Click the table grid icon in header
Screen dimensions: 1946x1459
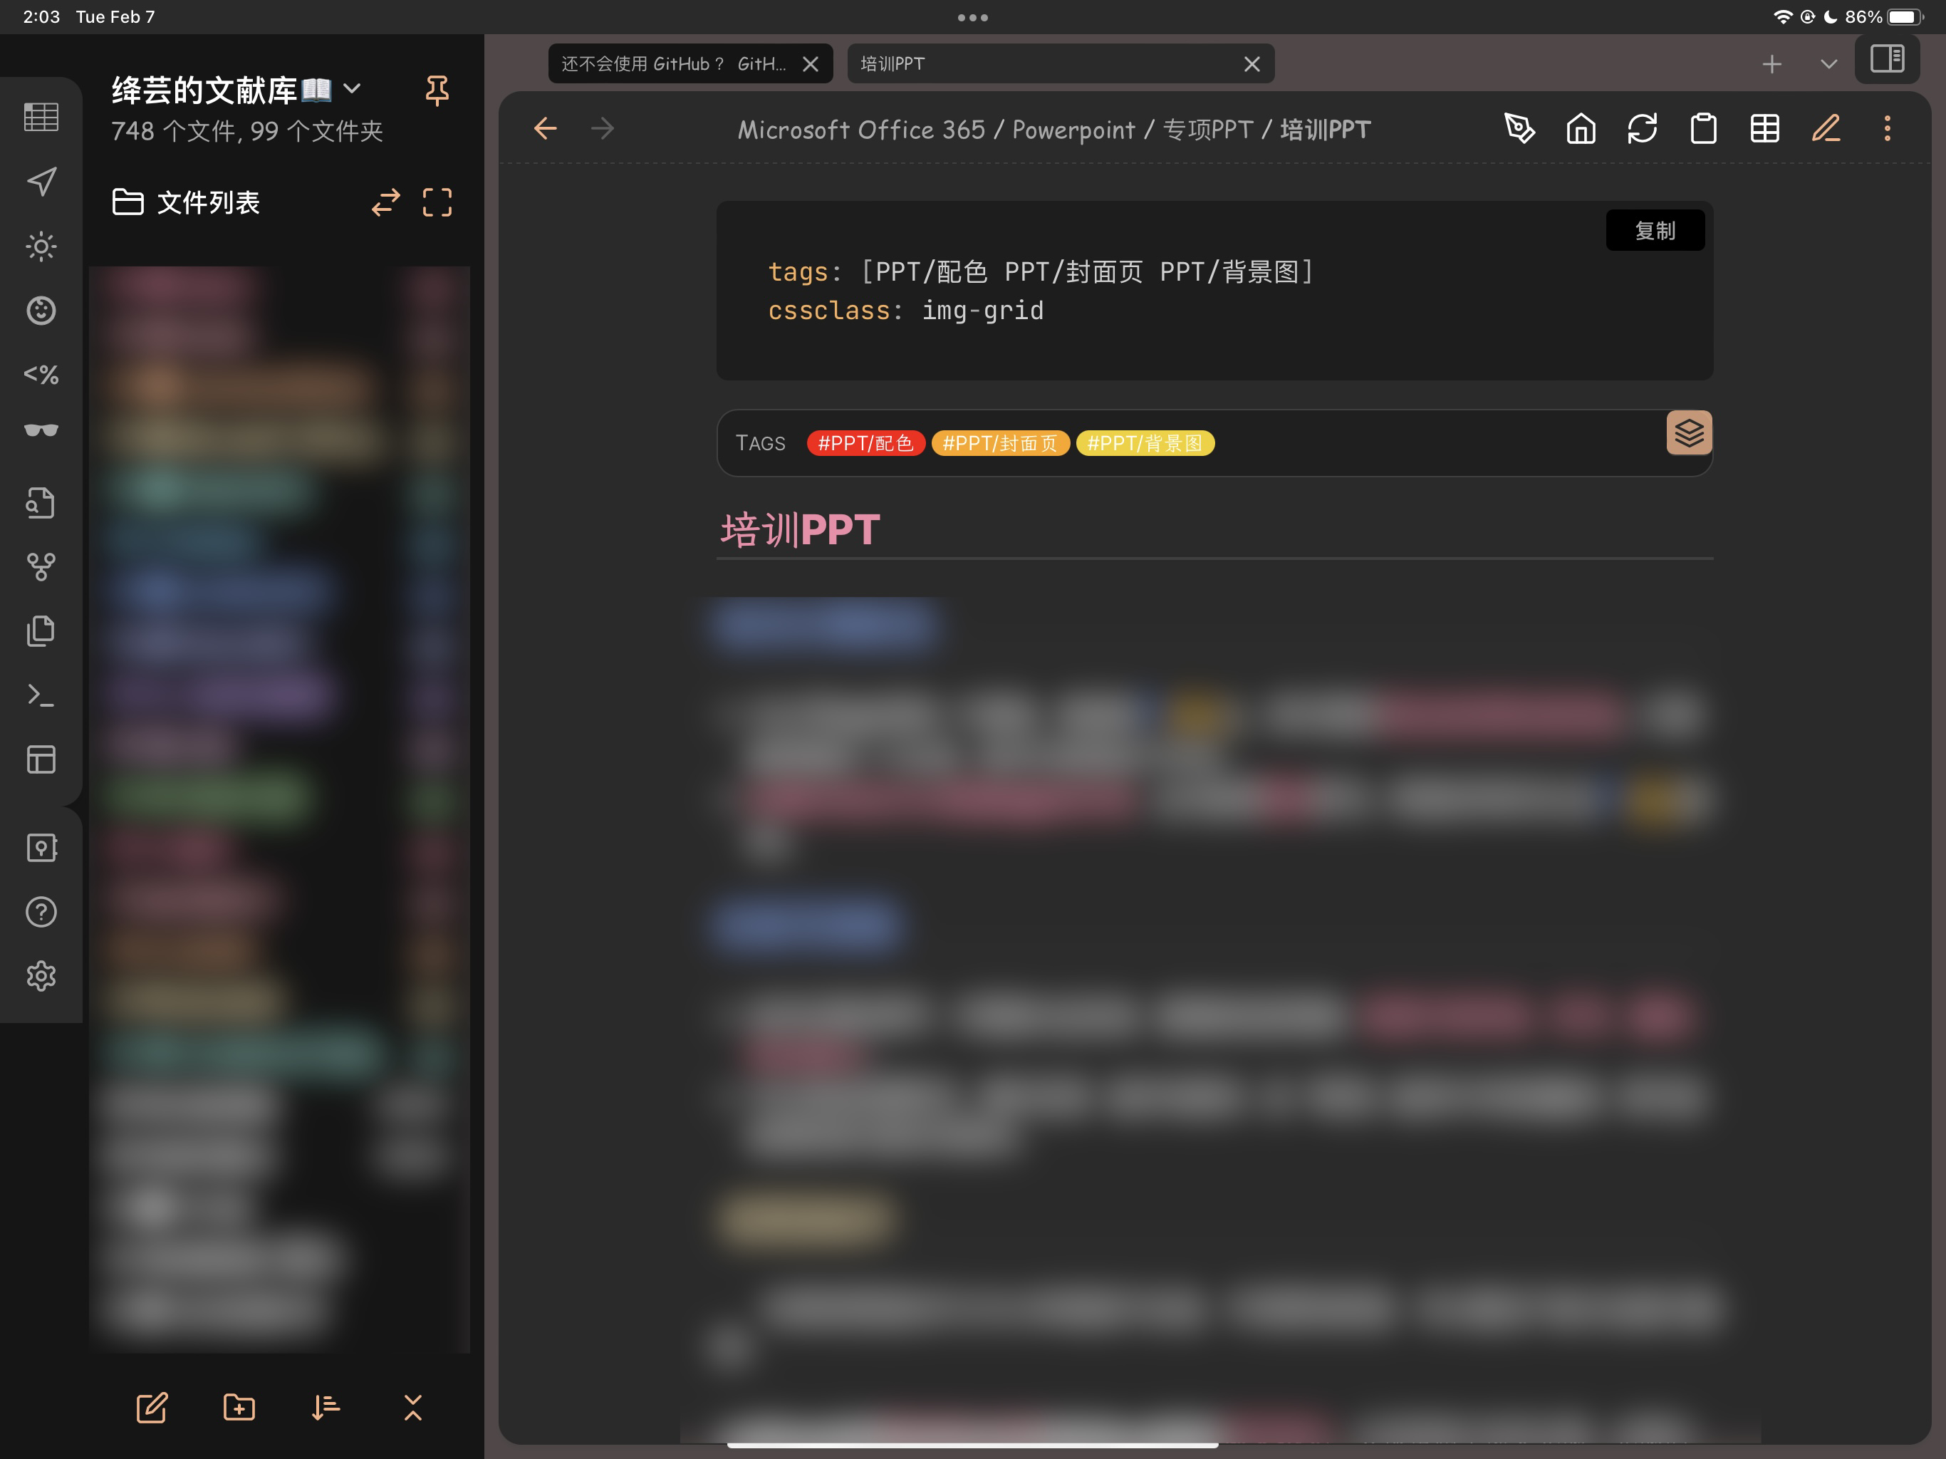point(1765,130)
